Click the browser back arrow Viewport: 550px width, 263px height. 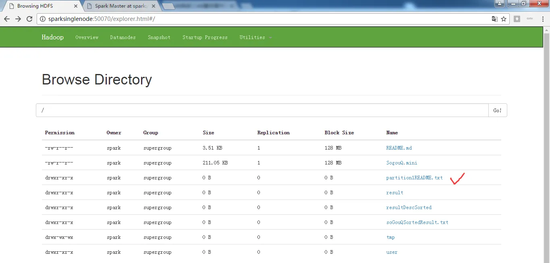point(7,19)
